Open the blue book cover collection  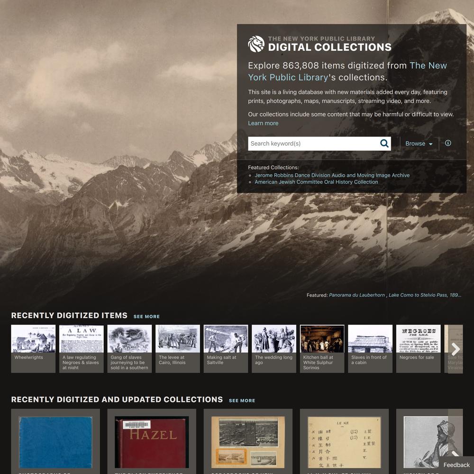click(55, 441)
